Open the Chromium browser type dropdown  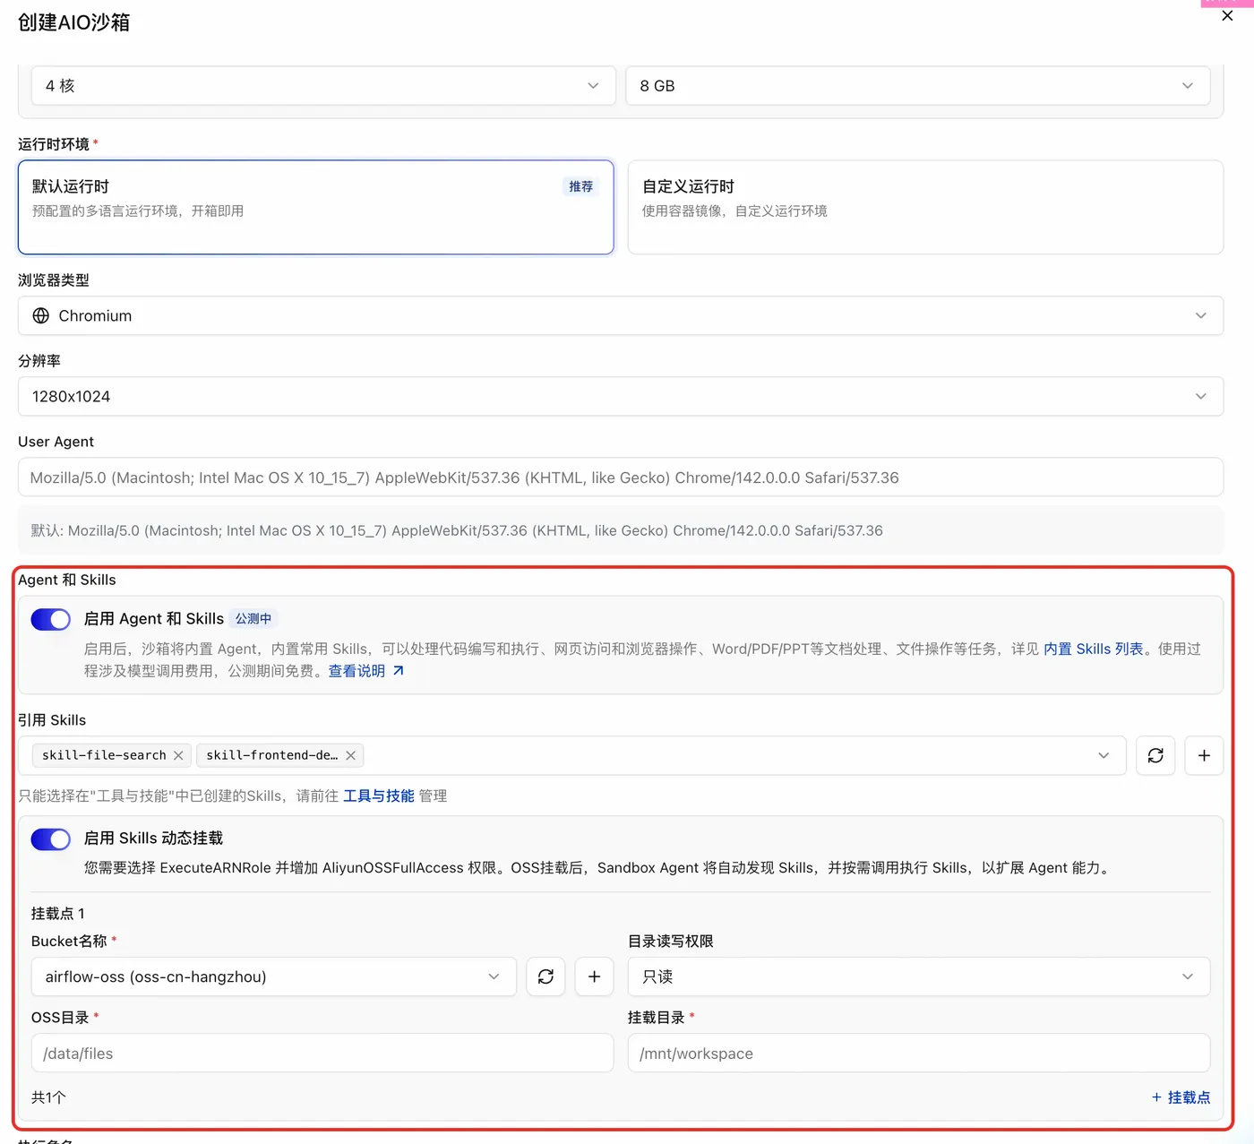coord(621,316)
